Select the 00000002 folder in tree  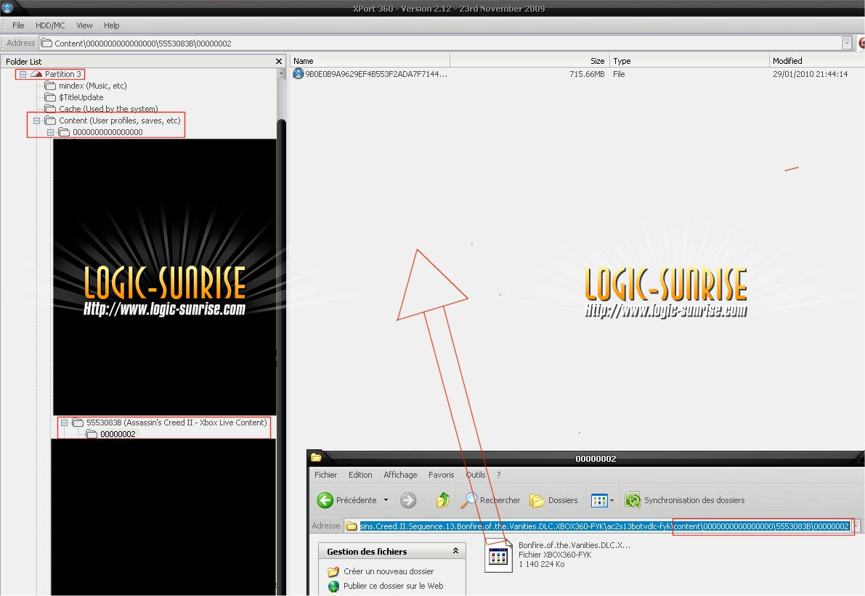(118, 434)
